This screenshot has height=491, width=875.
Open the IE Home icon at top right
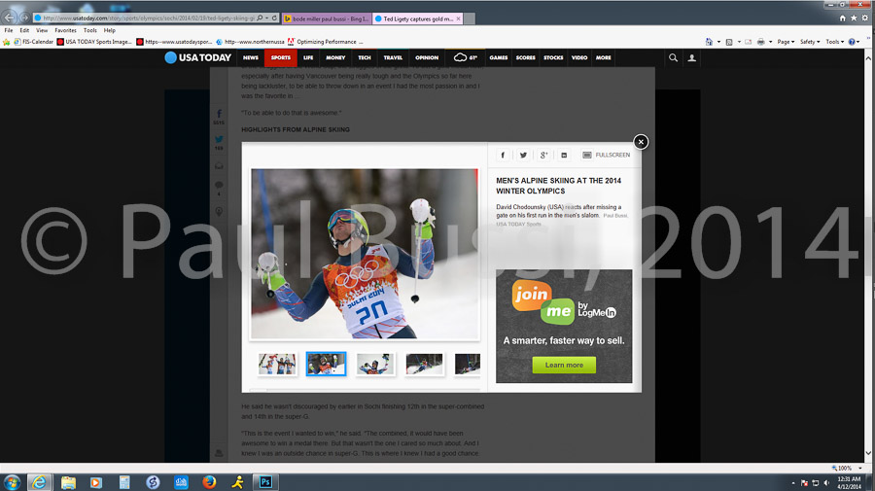tap(843, 18)
